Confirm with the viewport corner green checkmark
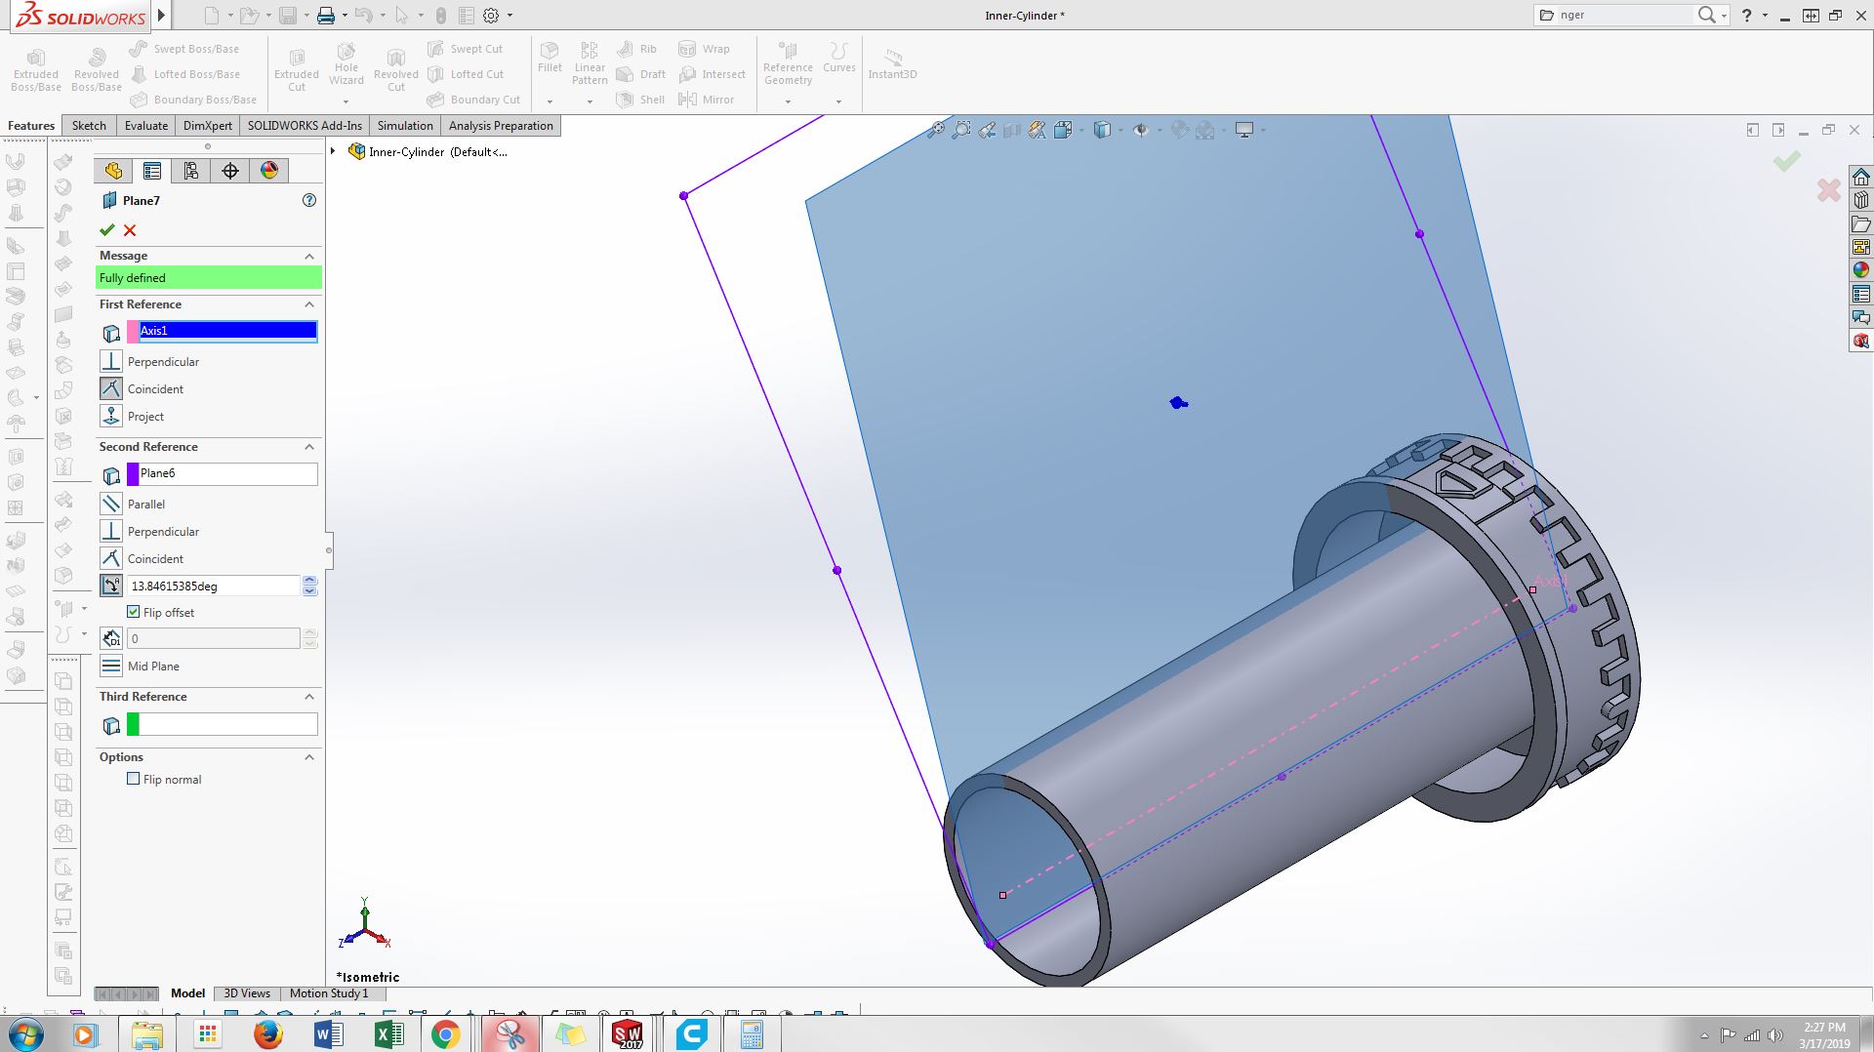Viewport: 1874px width, 1052px height. 1787,161
